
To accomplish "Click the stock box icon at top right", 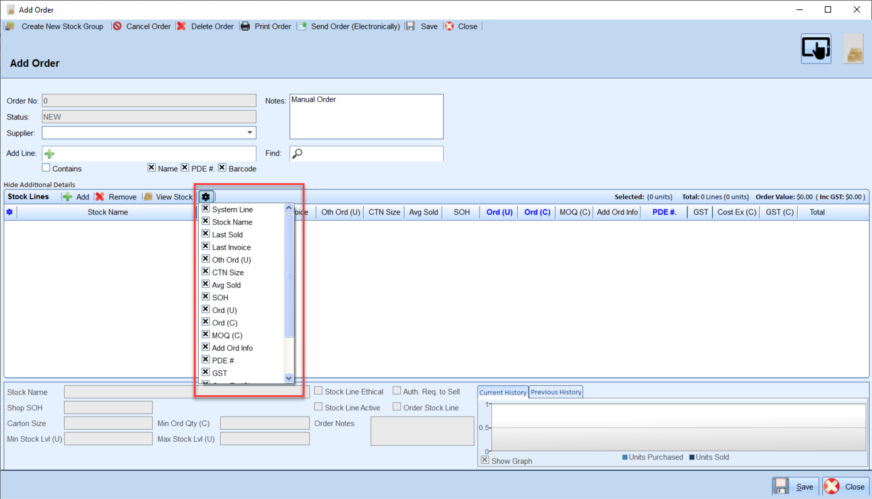I will (854, 48).
